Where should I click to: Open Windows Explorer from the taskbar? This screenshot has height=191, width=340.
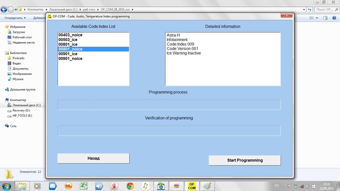coord(22,186)
